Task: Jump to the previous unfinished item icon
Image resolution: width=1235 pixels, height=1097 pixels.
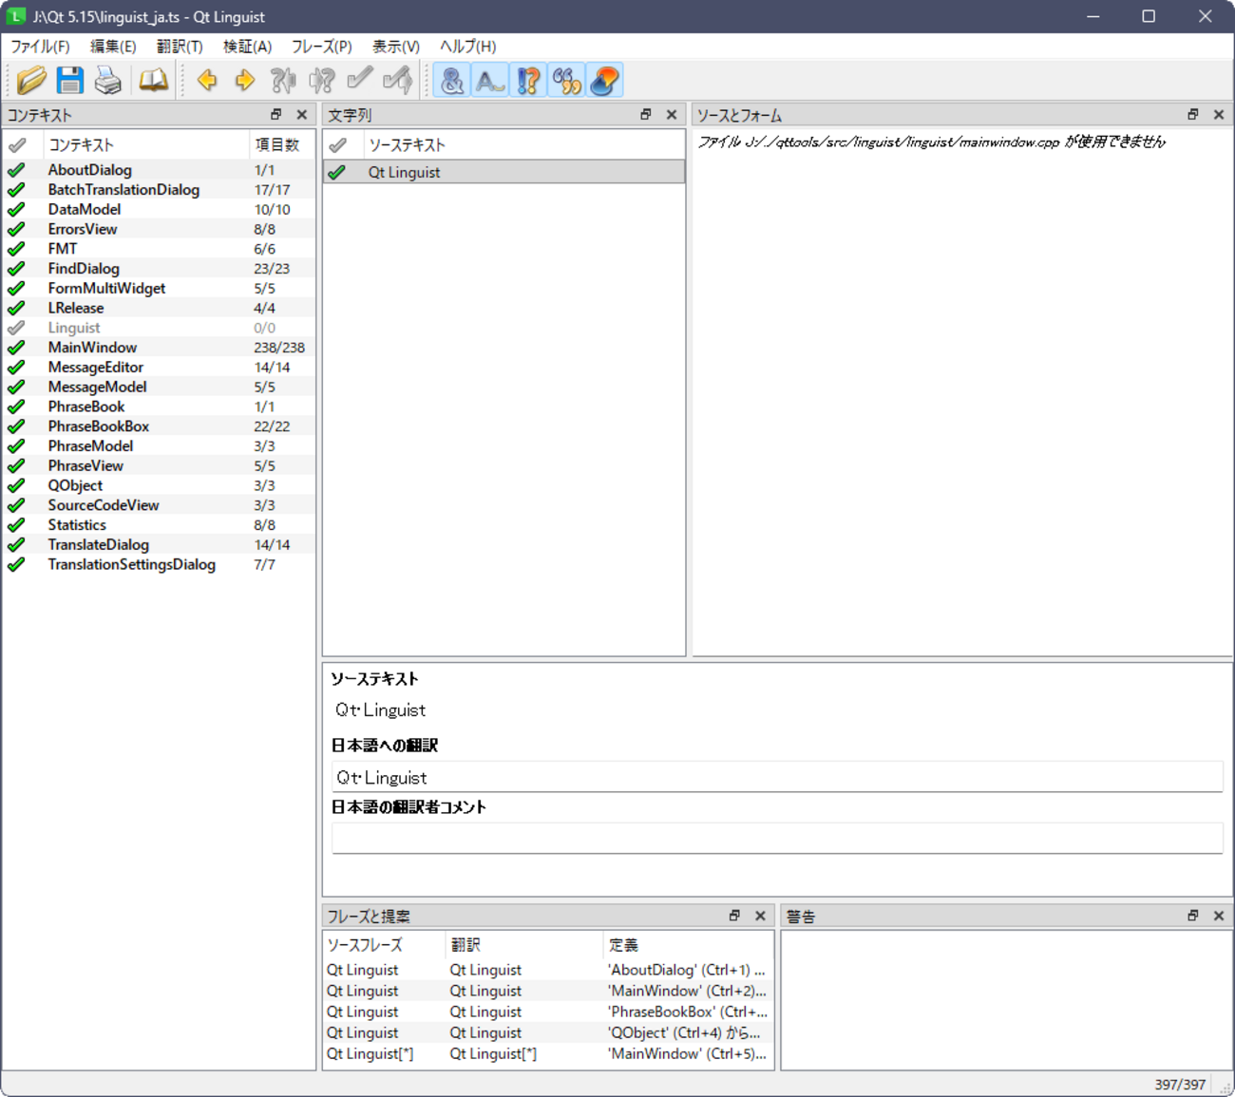Action: pyautogui.click(x=282, y=81)
